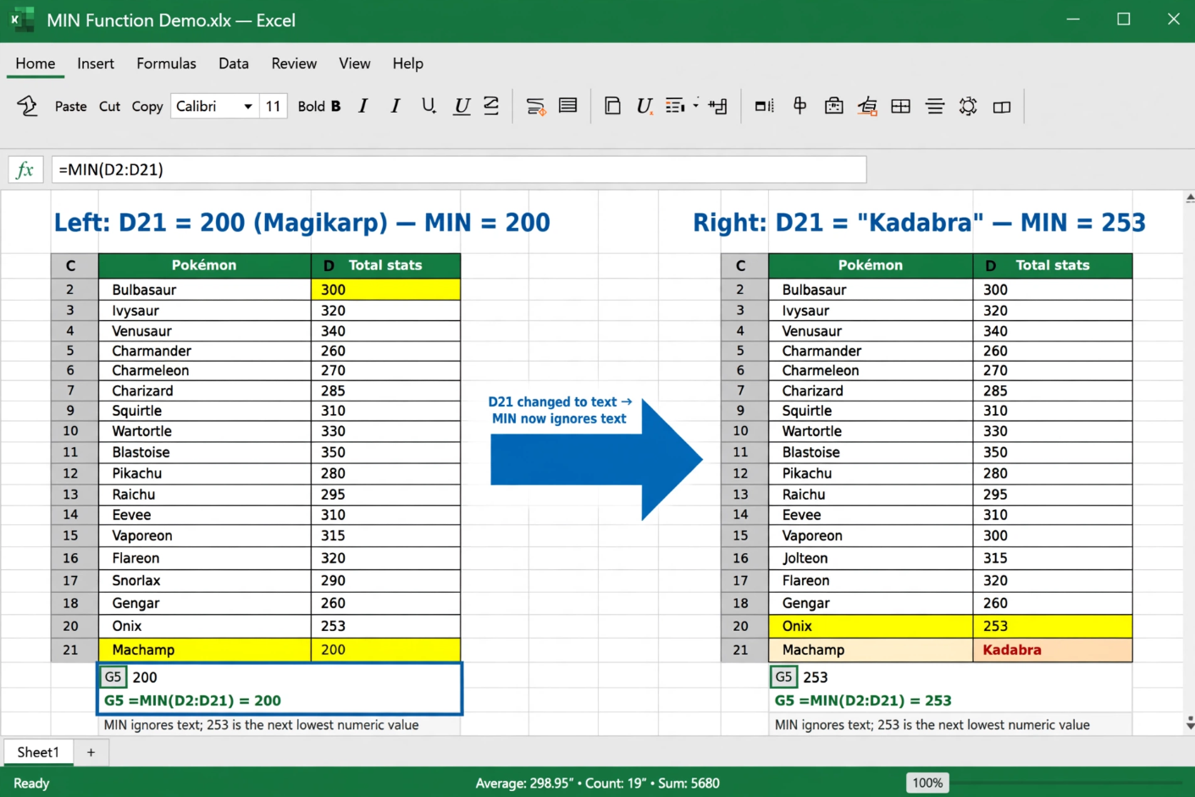
Task: Open the Calibri font dropdown arrow
Action: (248, 107)
